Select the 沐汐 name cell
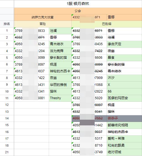142x156 pixels. point(124,78)
